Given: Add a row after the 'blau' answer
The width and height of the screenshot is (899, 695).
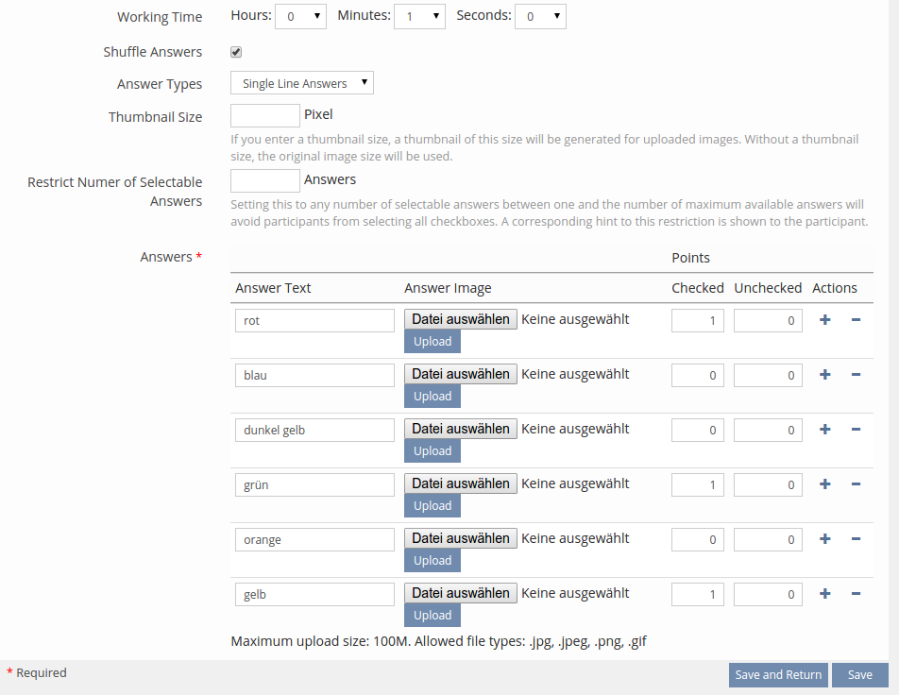Looking at the screenshot, I should point(824,375).
